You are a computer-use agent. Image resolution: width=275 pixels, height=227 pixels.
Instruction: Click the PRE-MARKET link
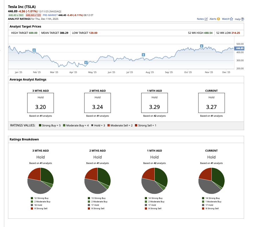(x=50, y=15)
